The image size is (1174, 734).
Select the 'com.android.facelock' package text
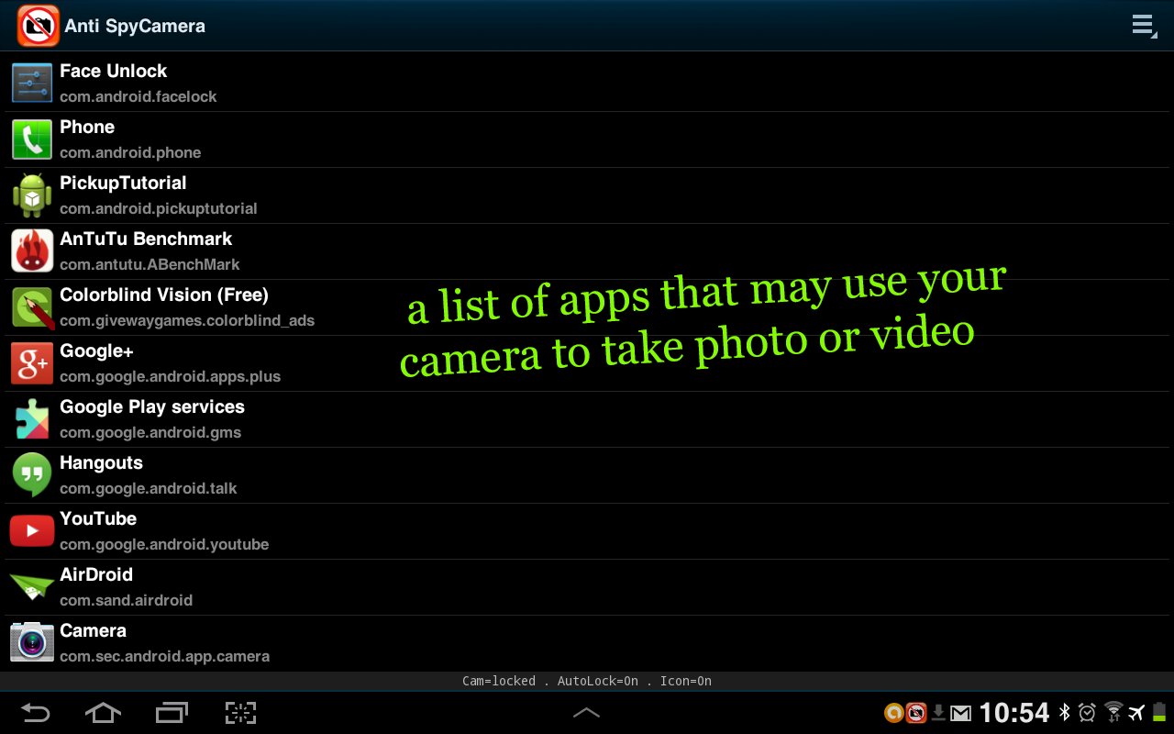[138, 96]
